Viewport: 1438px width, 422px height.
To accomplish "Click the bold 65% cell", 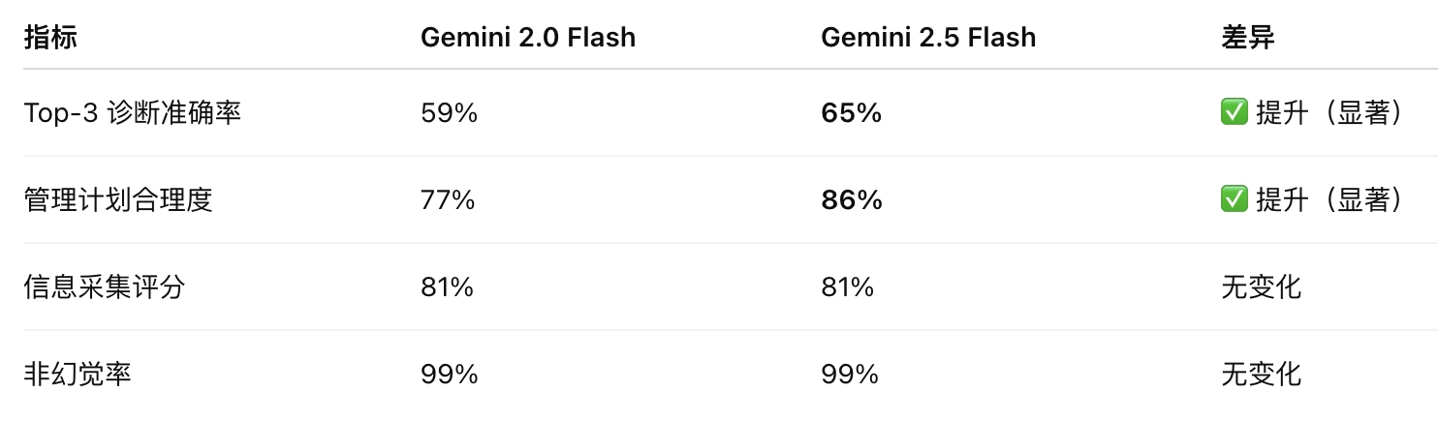I will tap(851, 113).
